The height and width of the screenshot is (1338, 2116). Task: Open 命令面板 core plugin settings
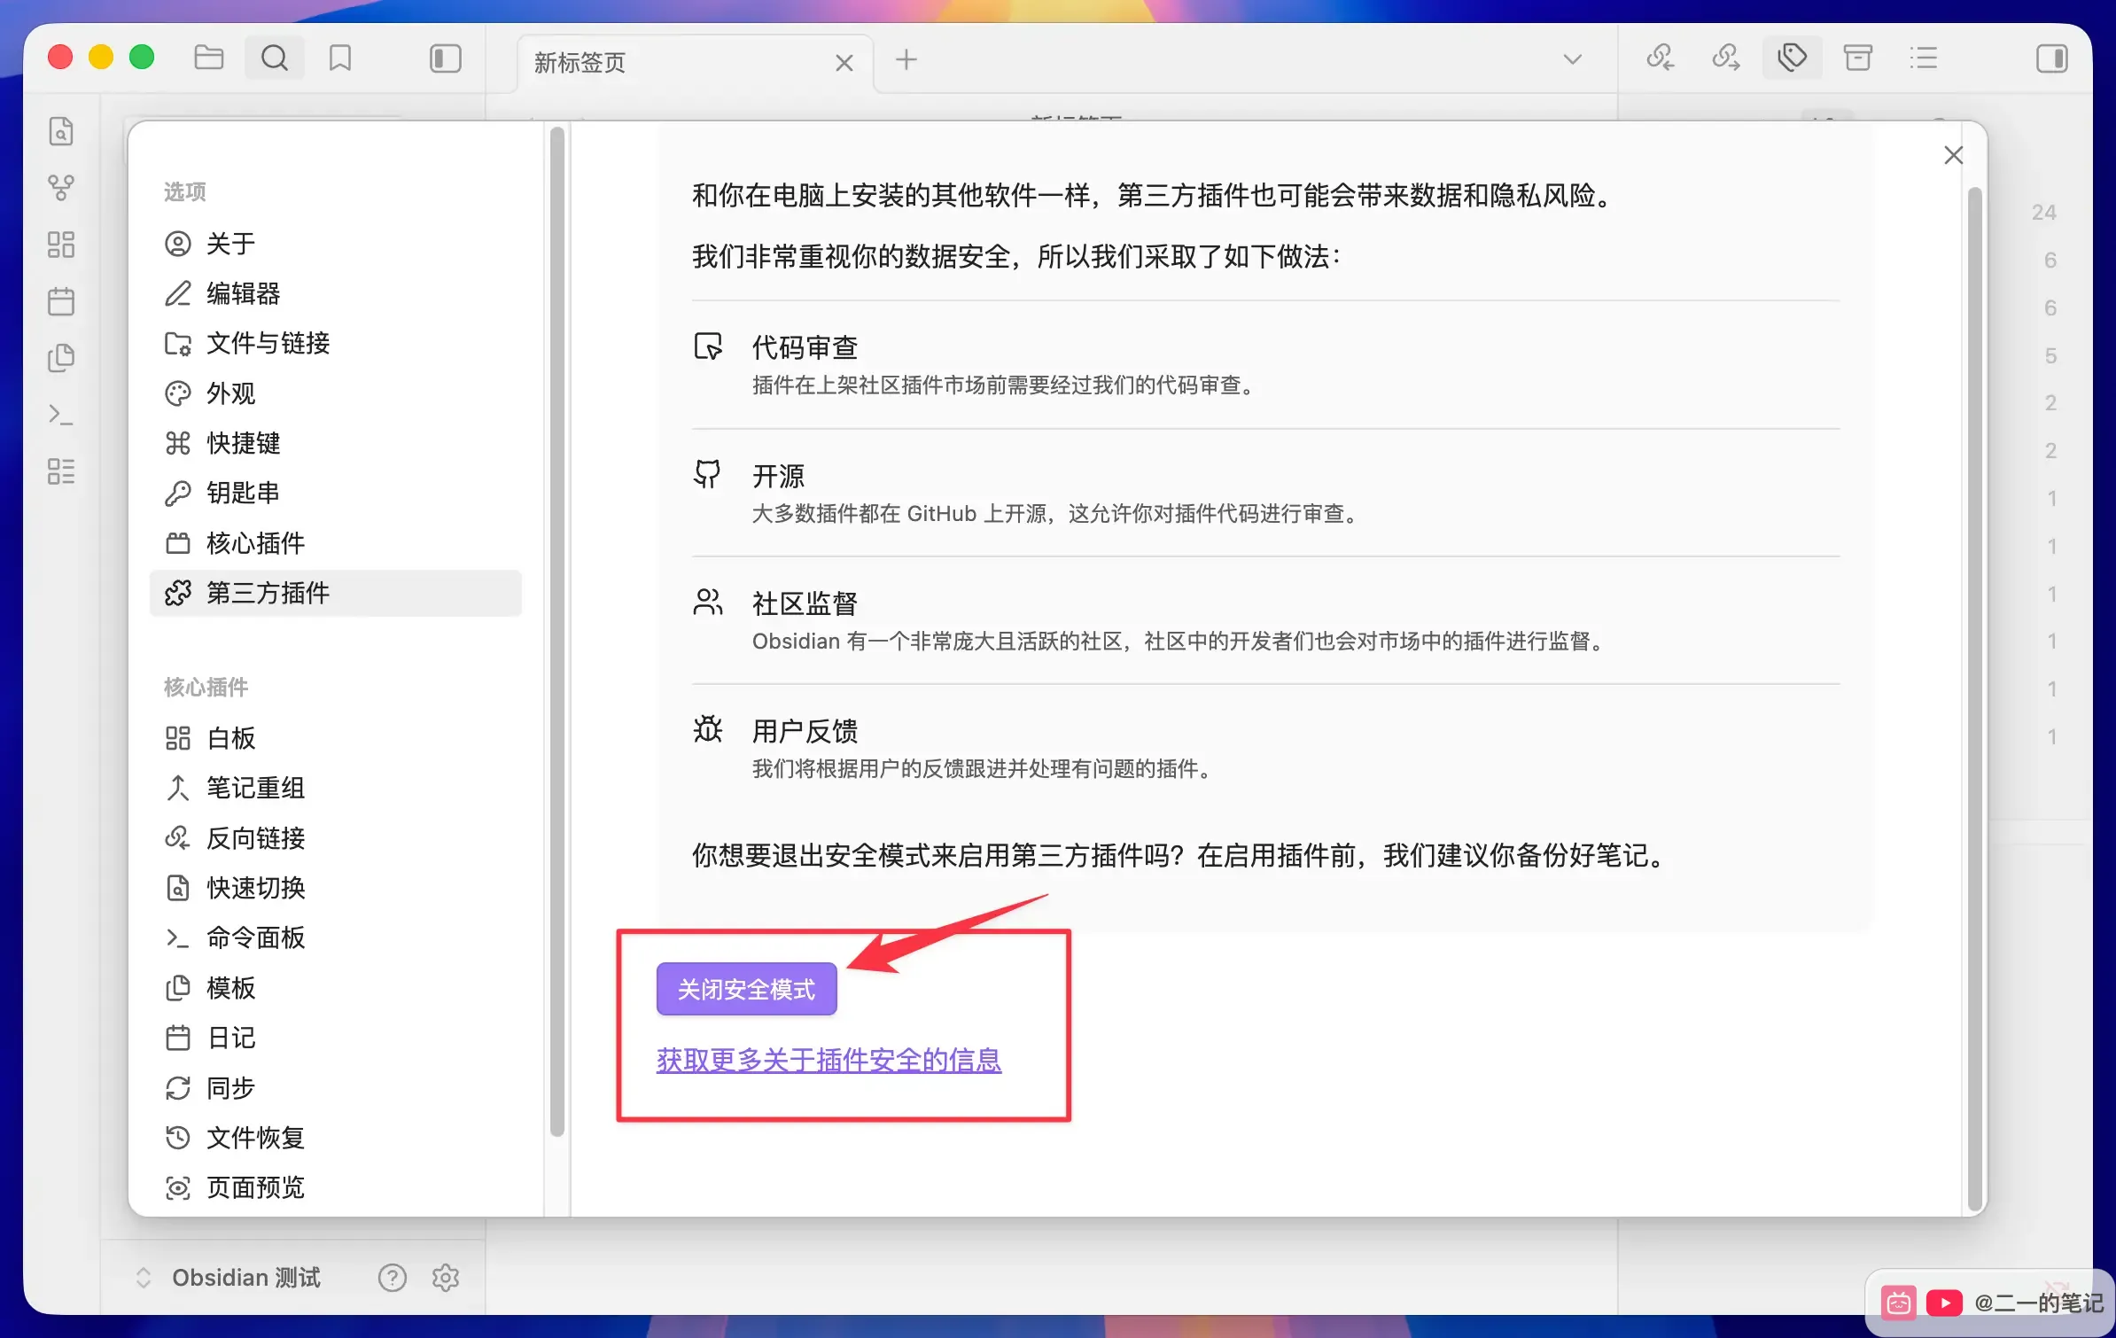(x=336, y=937)
